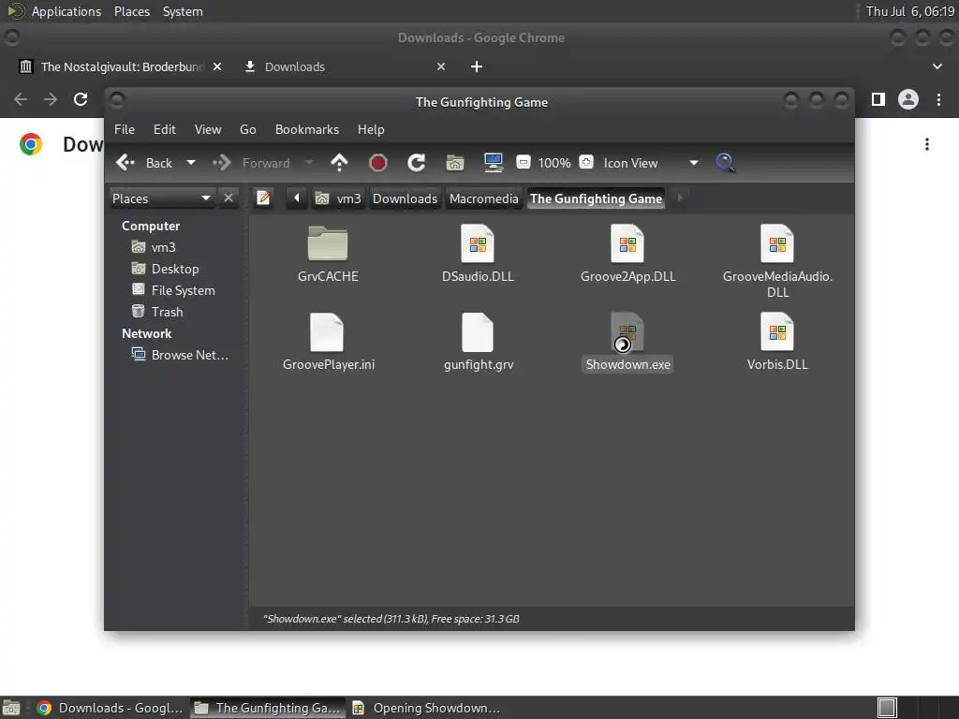Toggle Chrome side panel icon
The image size is (959, 719).
(878, 99)
